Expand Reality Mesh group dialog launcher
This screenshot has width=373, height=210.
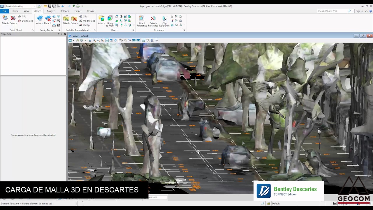(59, 30)
